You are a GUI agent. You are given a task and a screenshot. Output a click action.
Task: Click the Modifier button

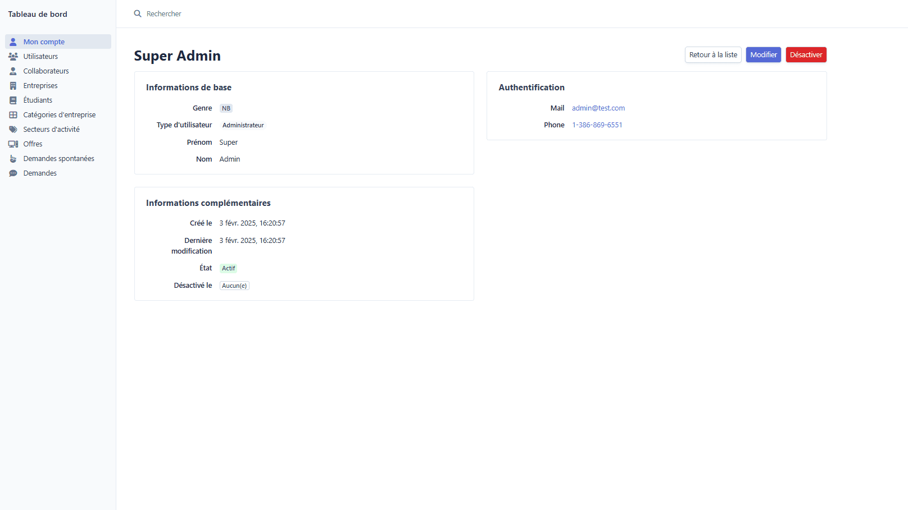point(764,54)
